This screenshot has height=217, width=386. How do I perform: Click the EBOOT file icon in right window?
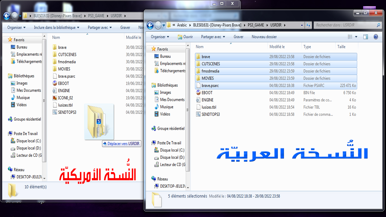(x=199, y=93)
